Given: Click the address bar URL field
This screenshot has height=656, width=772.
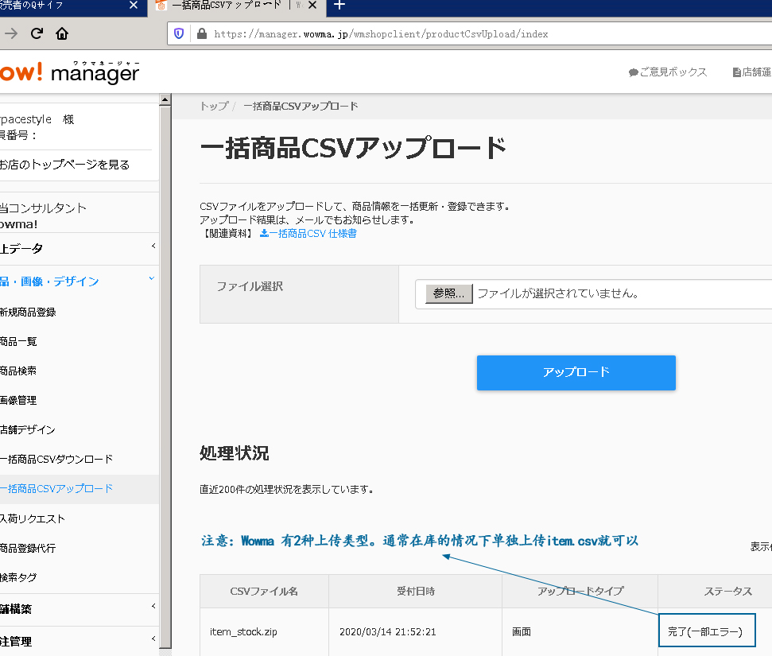Looking at the screenshot, I should 477,34.
